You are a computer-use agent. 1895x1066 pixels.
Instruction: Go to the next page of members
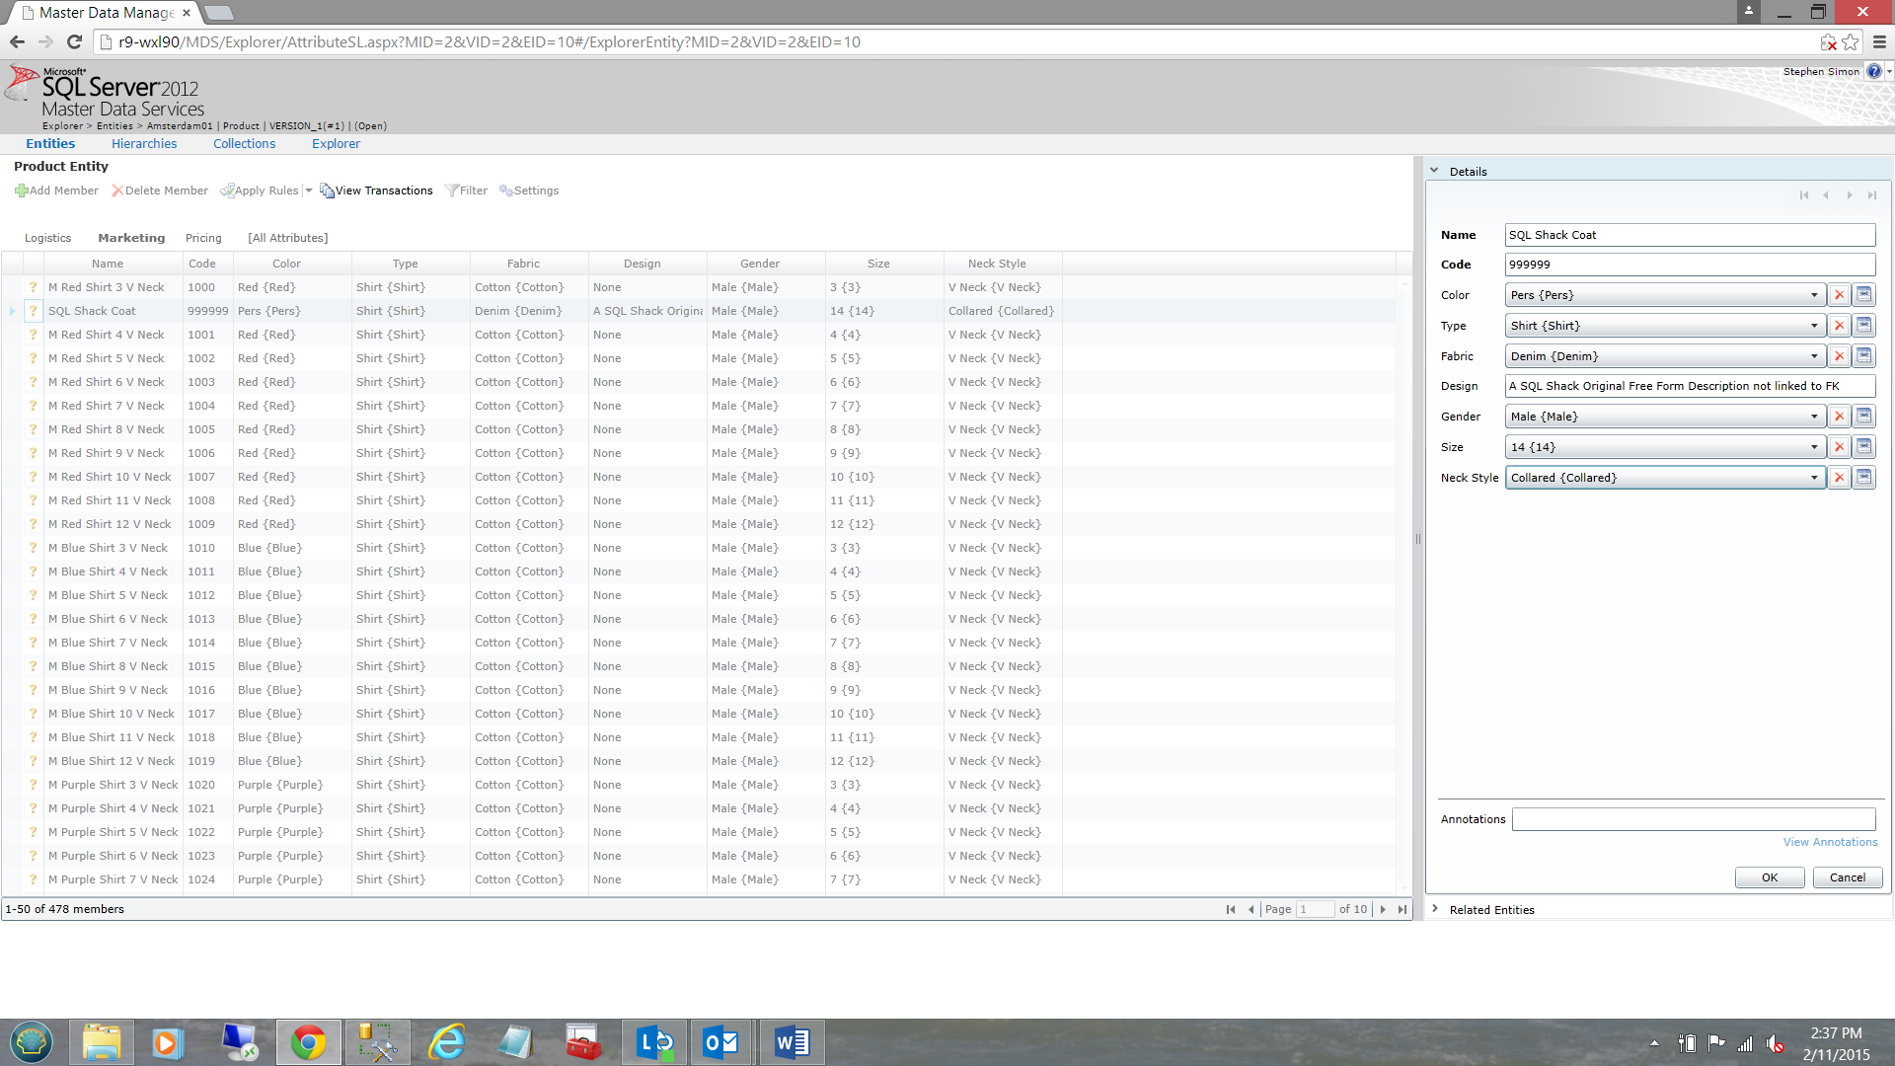1383,909
